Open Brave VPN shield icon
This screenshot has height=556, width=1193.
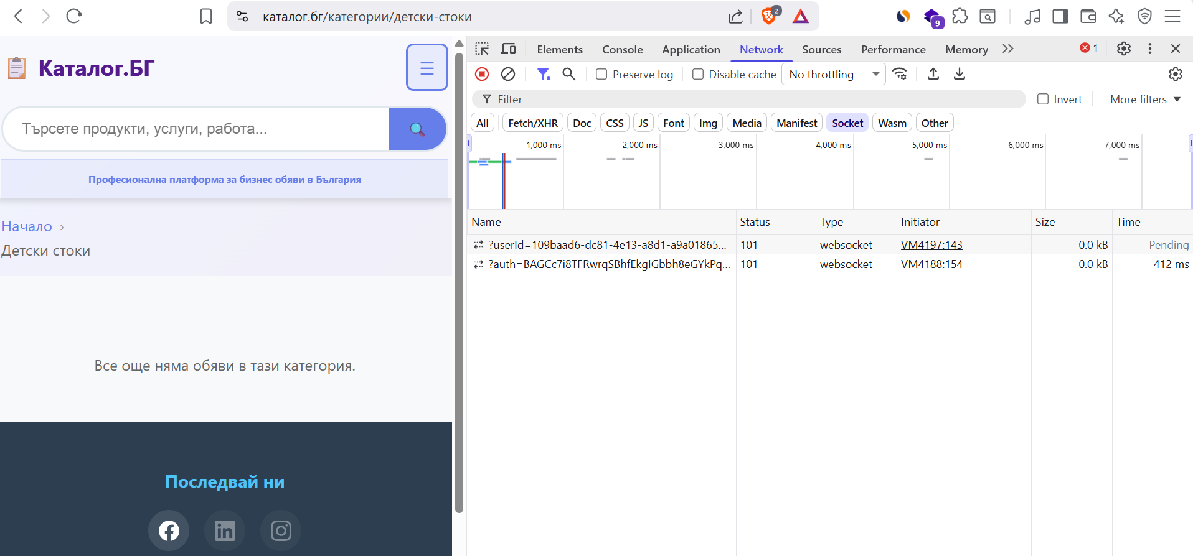pos(1144,16)
